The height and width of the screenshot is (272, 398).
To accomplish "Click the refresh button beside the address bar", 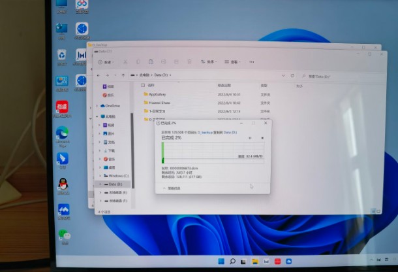I will 293,76.
